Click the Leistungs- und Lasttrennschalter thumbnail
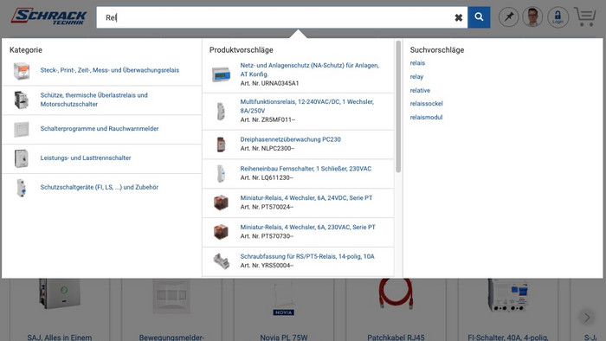Viewport: 606px width, 341px height. 22,158
